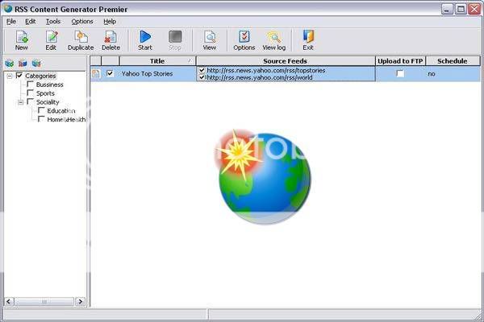The height and width of the screenshot is (322, 484).
Task: Check the Home&Health category checkbox
Action: tap(41, 118)
